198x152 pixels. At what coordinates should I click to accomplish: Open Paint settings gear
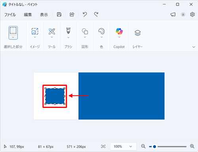tap(192, 15)
